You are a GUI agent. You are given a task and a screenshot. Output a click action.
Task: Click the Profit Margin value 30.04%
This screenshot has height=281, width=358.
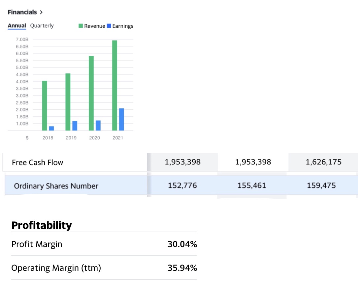182,244
